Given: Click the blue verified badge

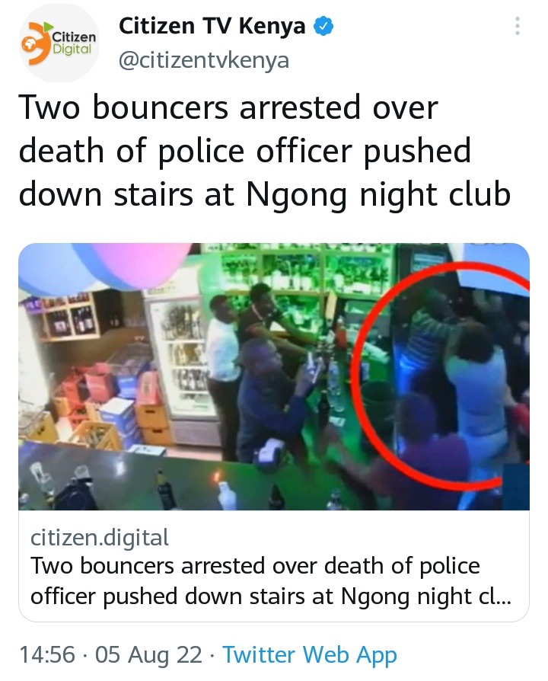Looking at the screenshot, I should [323, 26].
